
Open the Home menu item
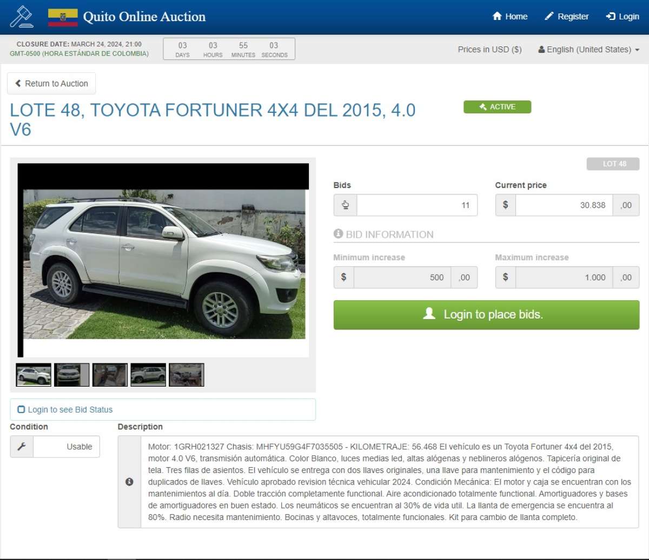pos(510,17)
